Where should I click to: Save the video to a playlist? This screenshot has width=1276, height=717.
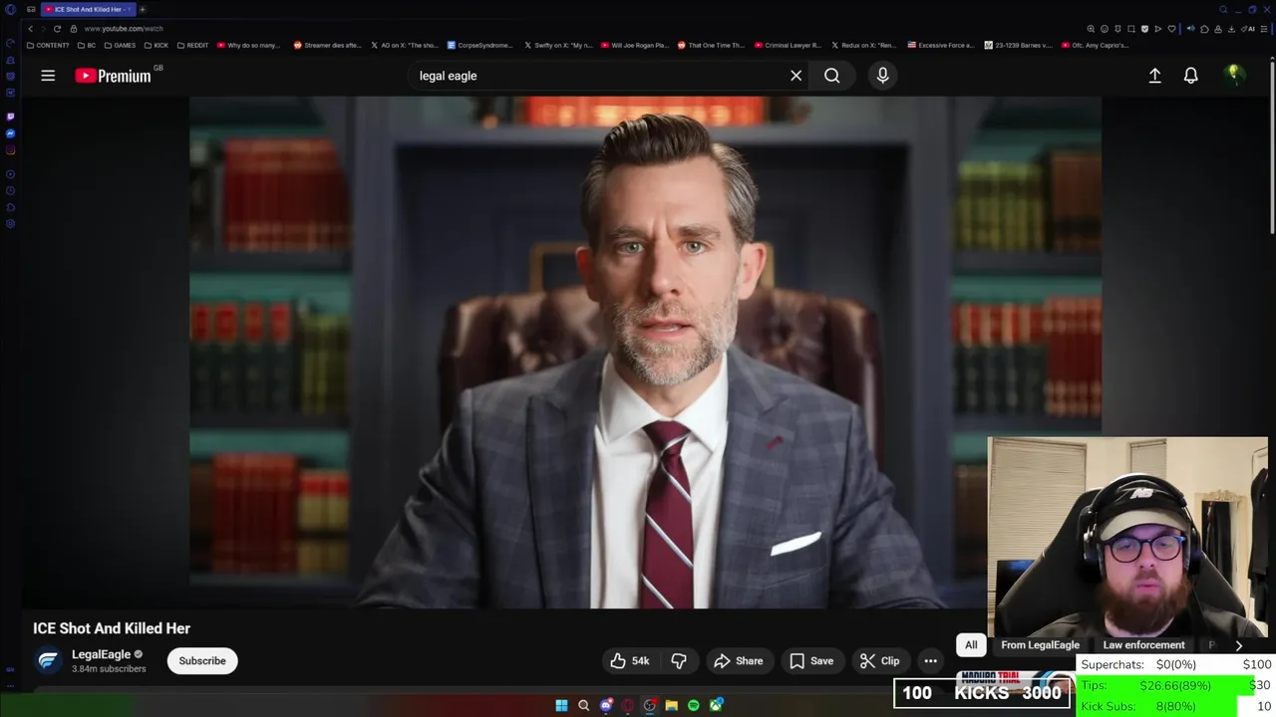click(811, 660)
